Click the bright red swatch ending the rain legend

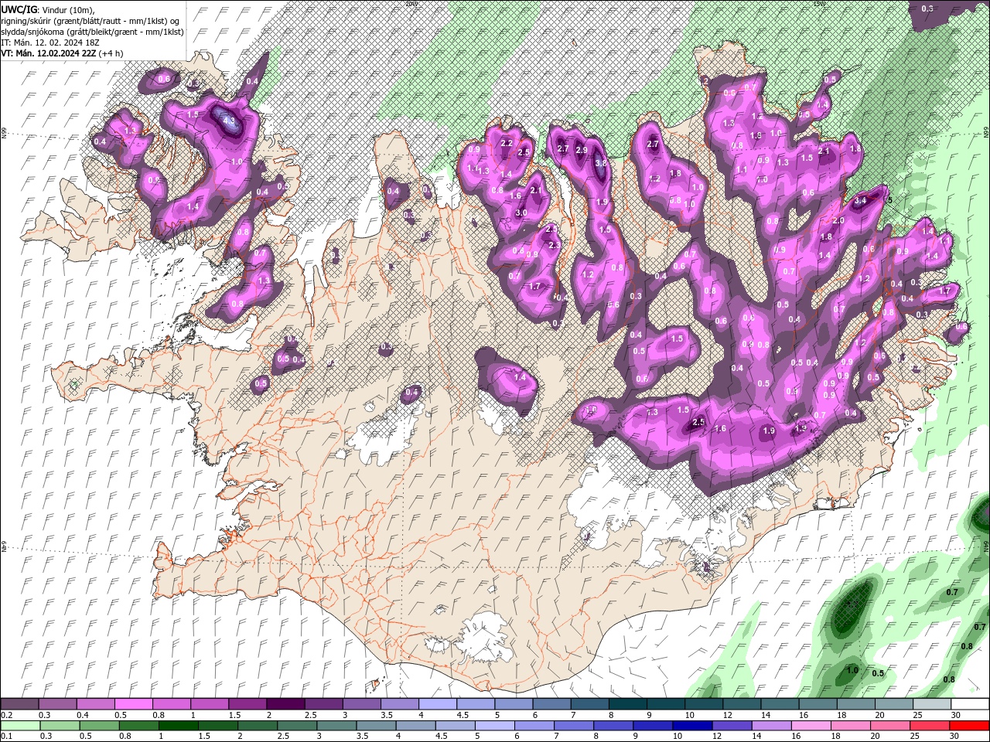pyautogui.click(x=970, y=726)
